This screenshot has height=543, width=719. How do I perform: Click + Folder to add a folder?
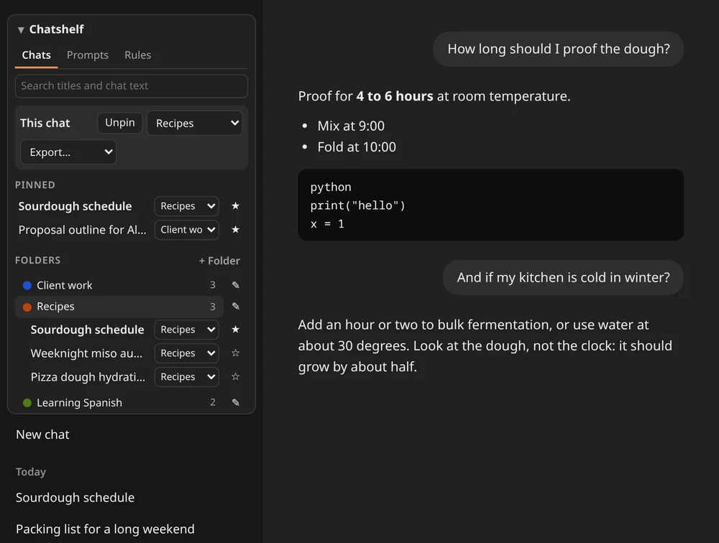219,261
